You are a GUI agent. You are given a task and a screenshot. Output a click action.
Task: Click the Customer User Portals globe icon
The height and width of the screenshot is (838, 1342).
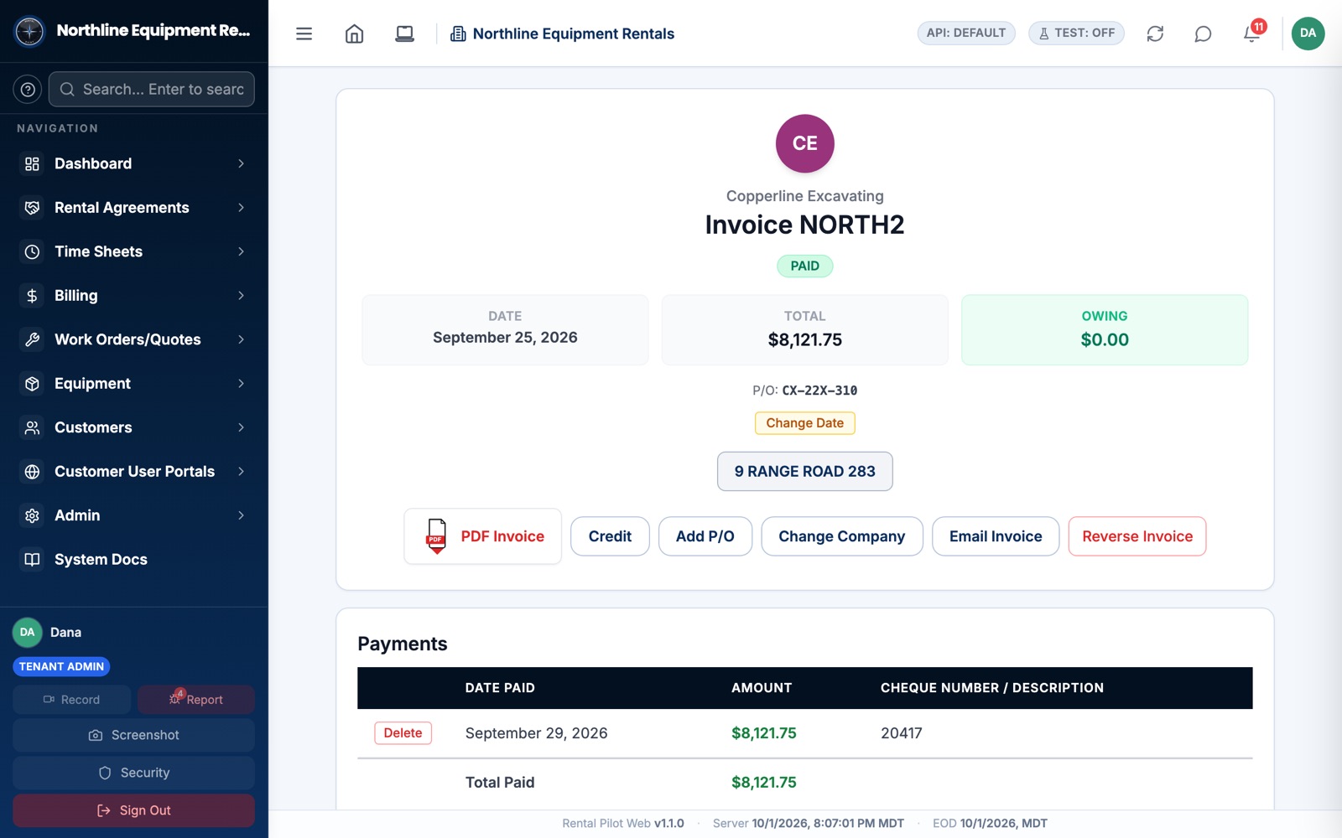pyautogui.click(x=32, y=472)
